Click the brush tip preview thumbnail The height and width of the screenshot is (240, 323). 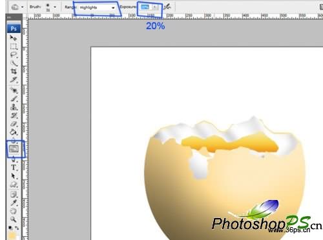48,7
